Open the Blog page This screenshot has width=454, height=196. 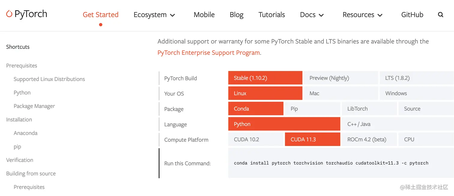click(x=237, y=15)
